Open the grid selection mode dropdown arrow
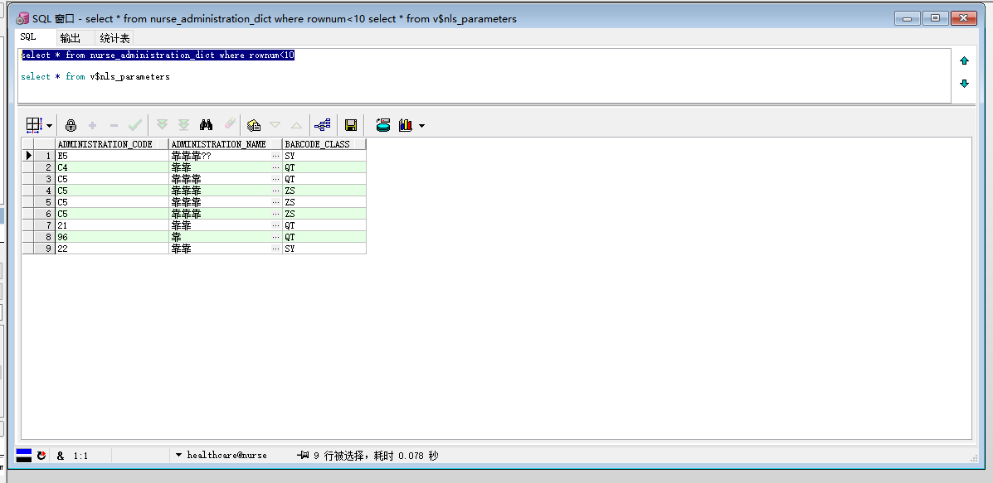Screen dimensions: 993x483 point(49,125)
